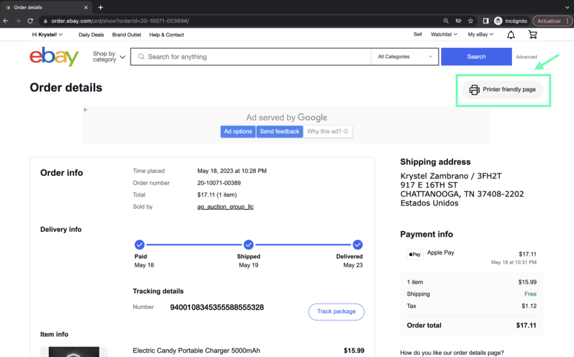Open the My eBay dropdown
The image size is (574, 357).
tap(480, 35)
